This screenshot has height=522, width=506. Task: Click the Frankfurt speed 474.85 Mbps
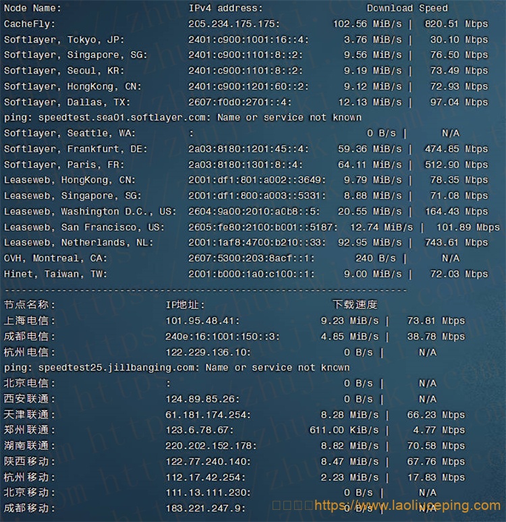(456, 149)
